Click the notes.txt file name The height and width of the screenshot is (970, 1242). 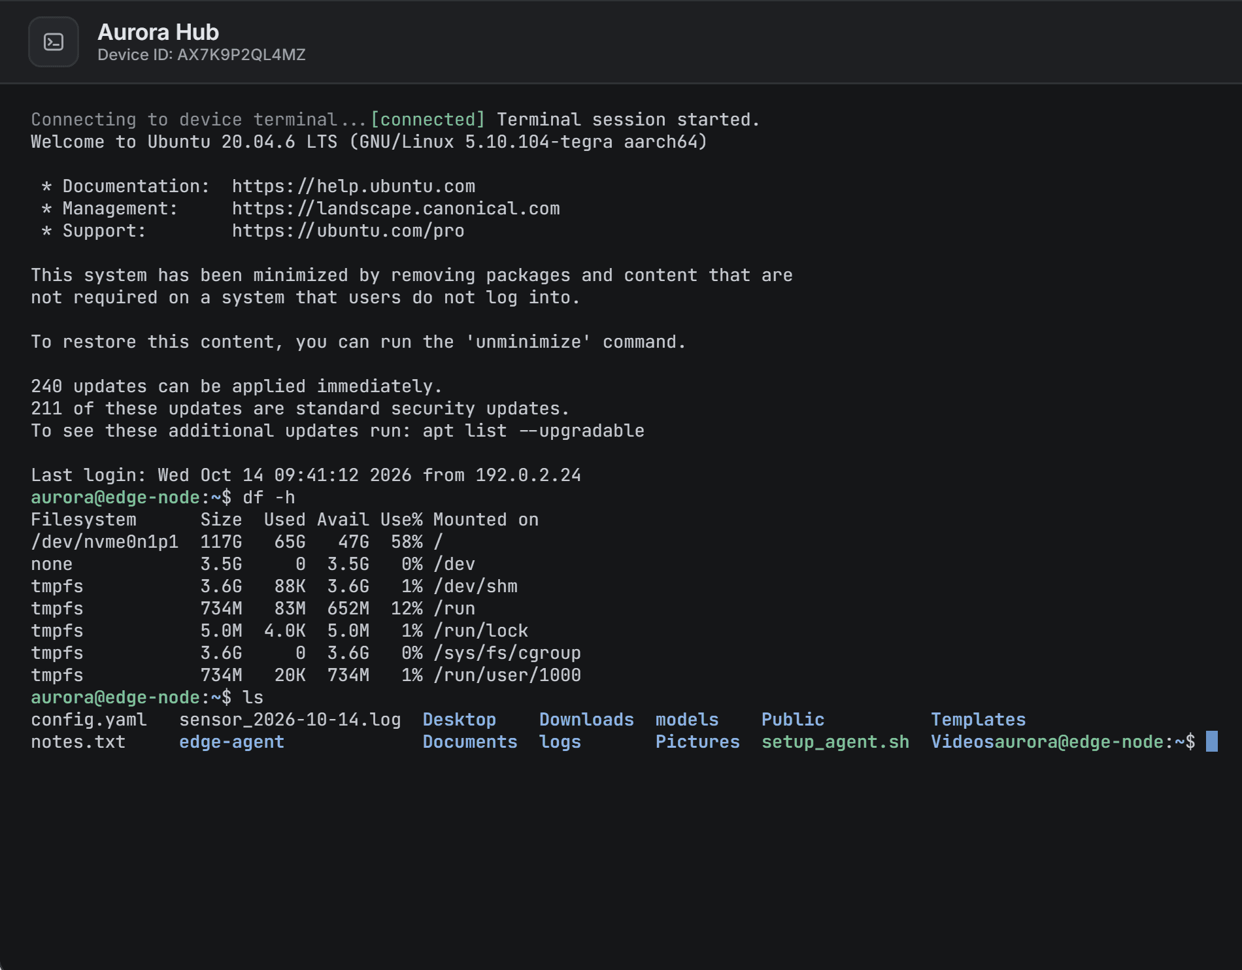coord(78,742)
